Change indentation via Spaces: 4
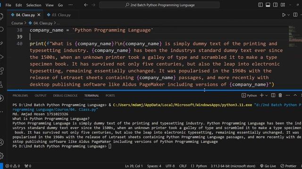Image resolution: width=302 pixels, height=169 pixels. pyautogui.click(x=154, y=166)
